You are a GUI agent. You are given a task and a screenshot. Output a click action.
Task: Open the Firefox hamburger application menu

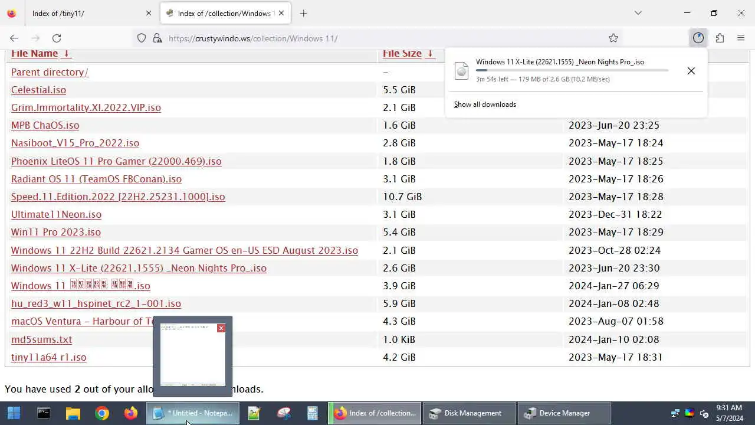tap(741, 38)
